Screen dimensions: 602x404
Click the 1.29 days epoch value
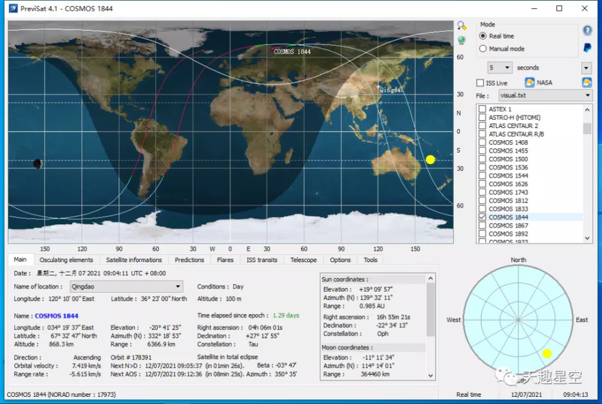tap(285, 316)
